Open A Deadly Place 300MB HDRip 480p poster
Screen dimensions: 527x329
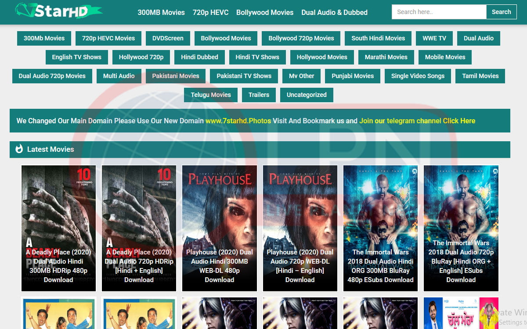(x=58, y=228)
